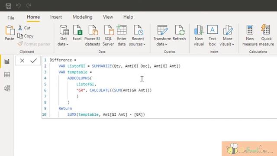277x156 pixels.
Task: Open the Data view in sidebar
Action: (x=7, y=75)
